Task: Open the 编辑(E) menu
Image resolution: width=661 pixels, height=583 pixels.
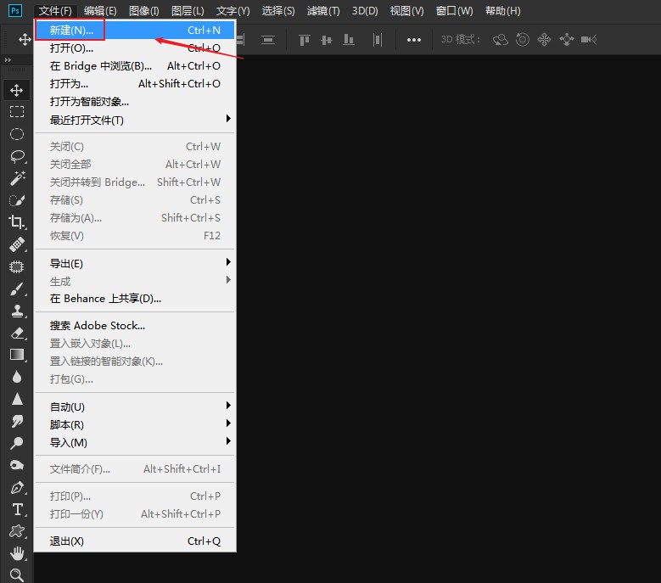Action: [x=100, y=10]
